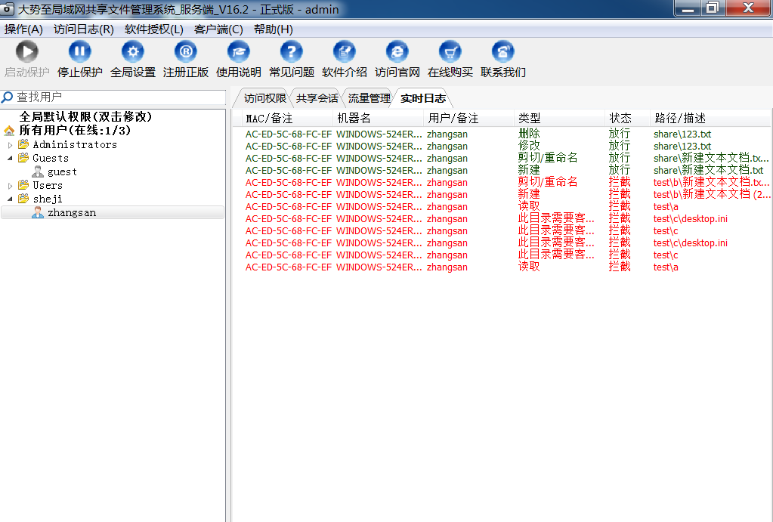Open 在线购买 shopping cart icon

click(x=450, y=52)
